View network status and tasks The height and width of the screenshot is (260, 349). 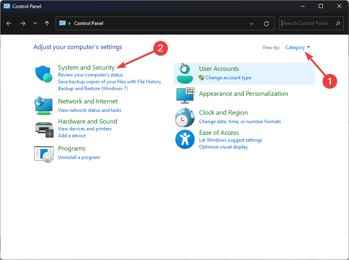(x=89, y=110)
